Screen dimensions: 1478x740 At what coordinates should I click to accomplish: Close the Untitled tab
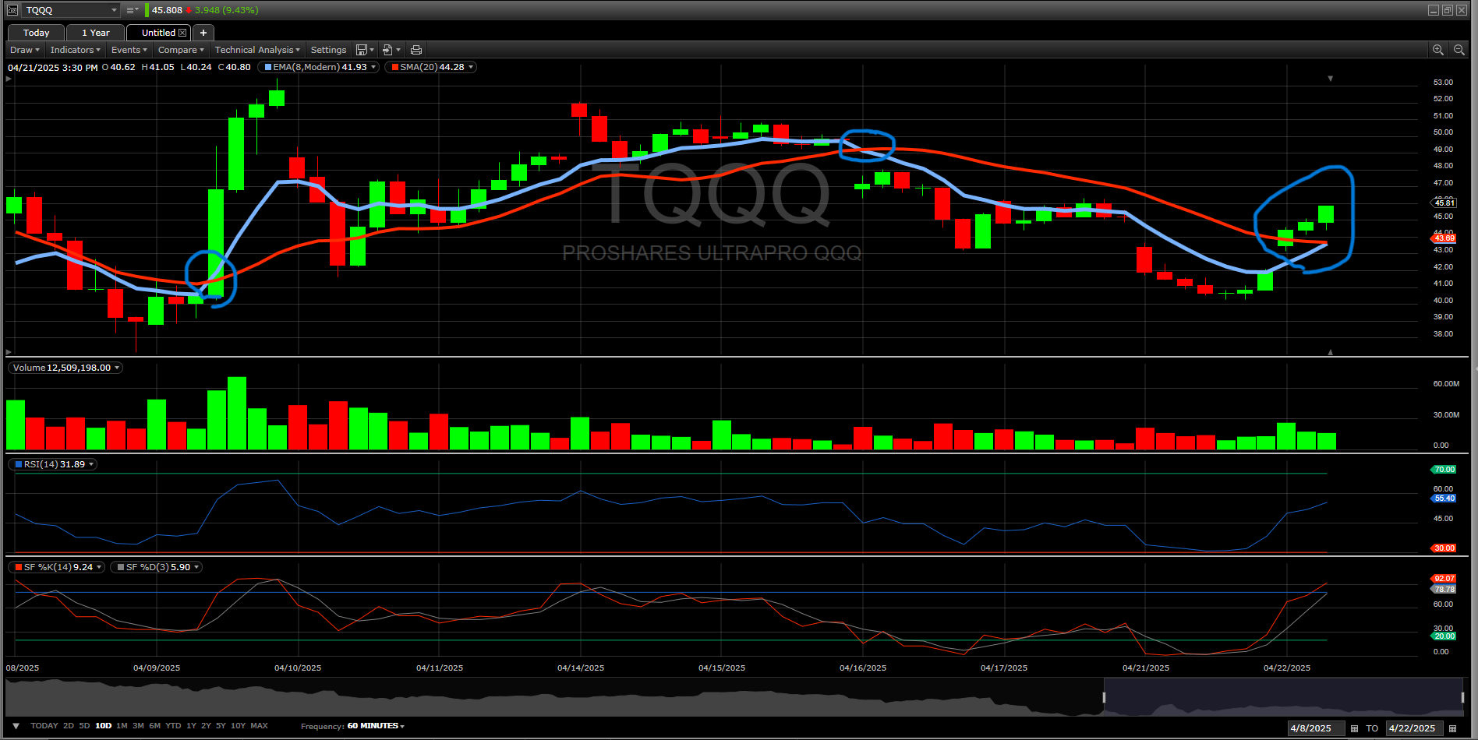[182, 33]
